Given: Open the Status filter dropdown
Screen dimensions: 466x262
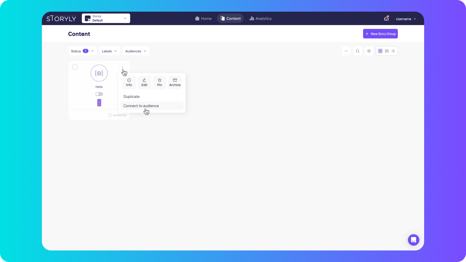Looking at the screenshot, I should click(82, 51).
